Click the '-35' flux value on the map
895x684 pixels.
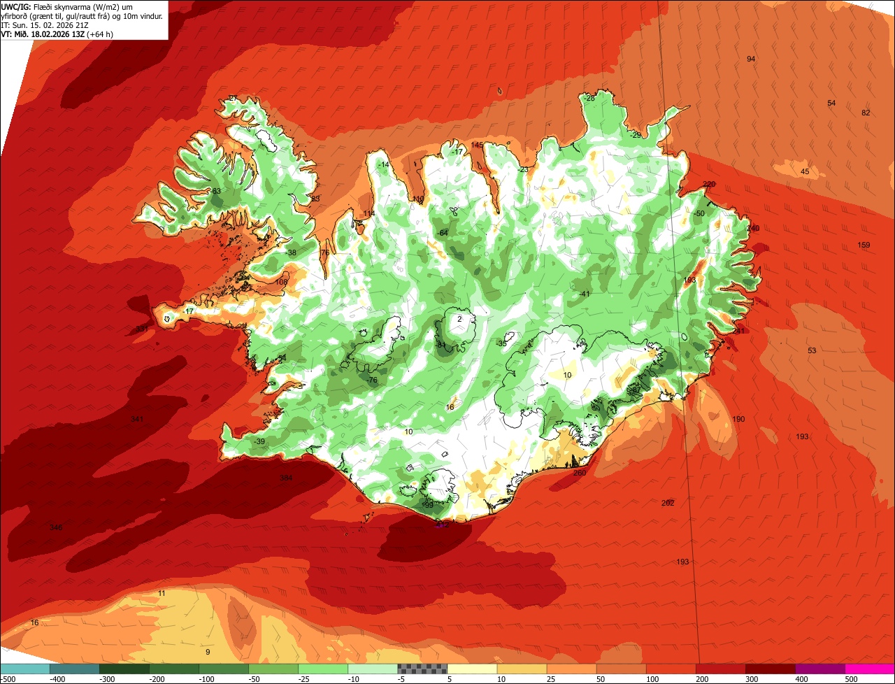click(x=501, y=343)
